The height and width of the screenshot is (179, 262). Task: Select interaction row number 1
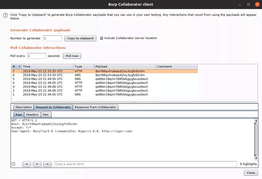[x=104, y=94]
